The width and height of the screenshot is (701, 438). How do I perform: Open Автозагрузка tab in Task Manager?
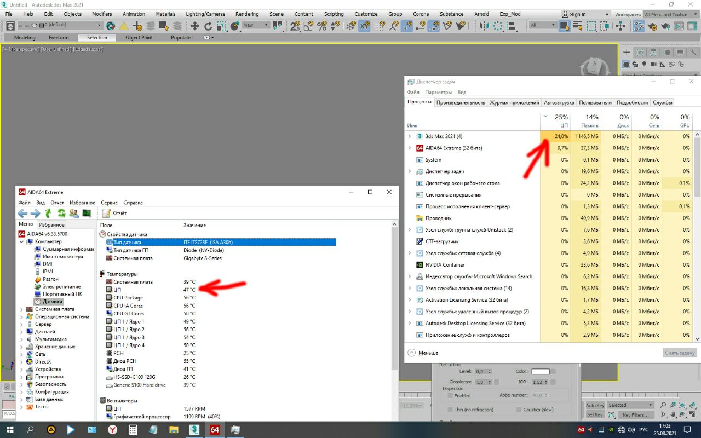[x=559, y=102]
